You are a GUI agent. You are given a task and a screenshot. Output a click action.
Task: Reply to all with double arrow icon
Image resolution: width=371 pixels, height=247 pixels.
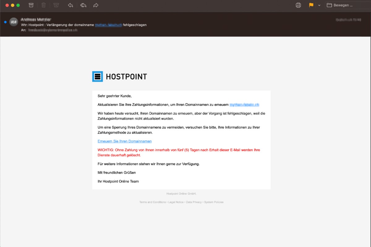(x=83, y=5)
